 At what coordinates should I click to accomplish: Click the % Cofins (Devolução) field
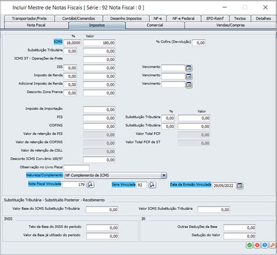(199, 43)
